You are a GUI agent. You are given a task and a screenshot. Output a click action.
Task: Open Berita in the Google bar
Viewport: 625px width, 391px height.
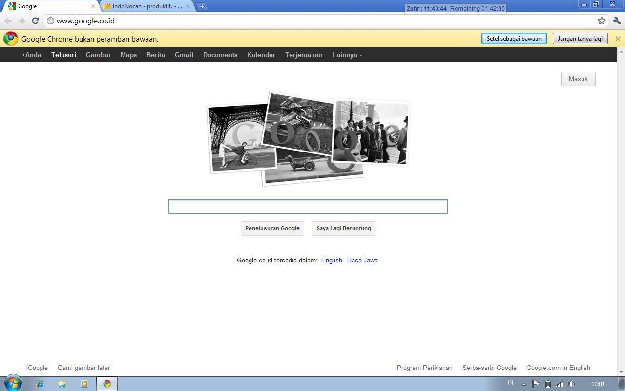tap(156, 55)
